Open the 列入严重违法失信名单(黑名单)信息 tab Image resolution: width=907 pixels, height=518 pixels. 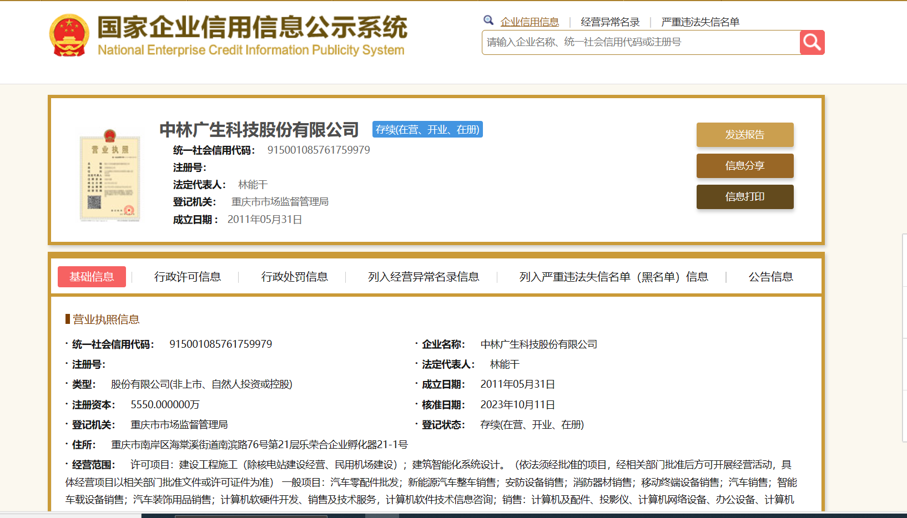[614, 277]
